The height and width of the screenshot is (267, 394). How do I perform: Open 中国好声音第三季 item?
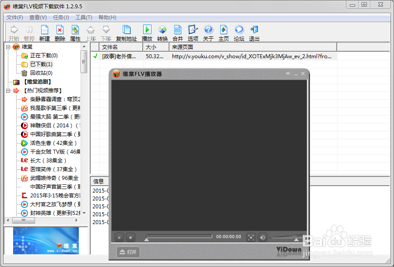click(55, 187)
